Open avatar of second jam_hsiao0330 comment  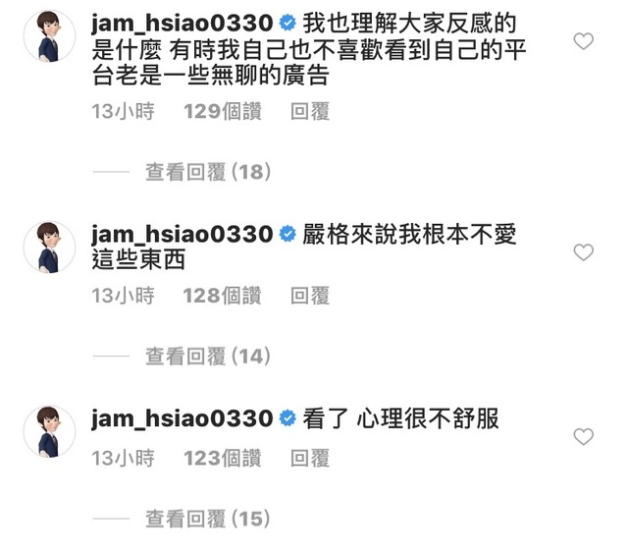click(49, 247)
